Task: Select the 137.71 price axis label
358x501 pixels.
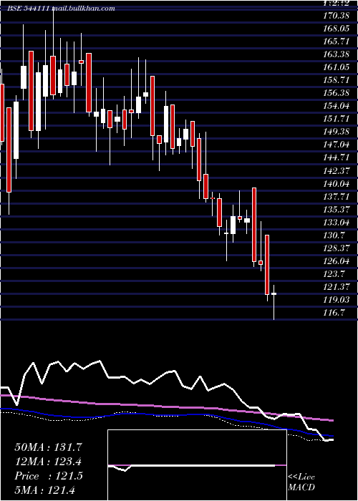Action: 336,197
